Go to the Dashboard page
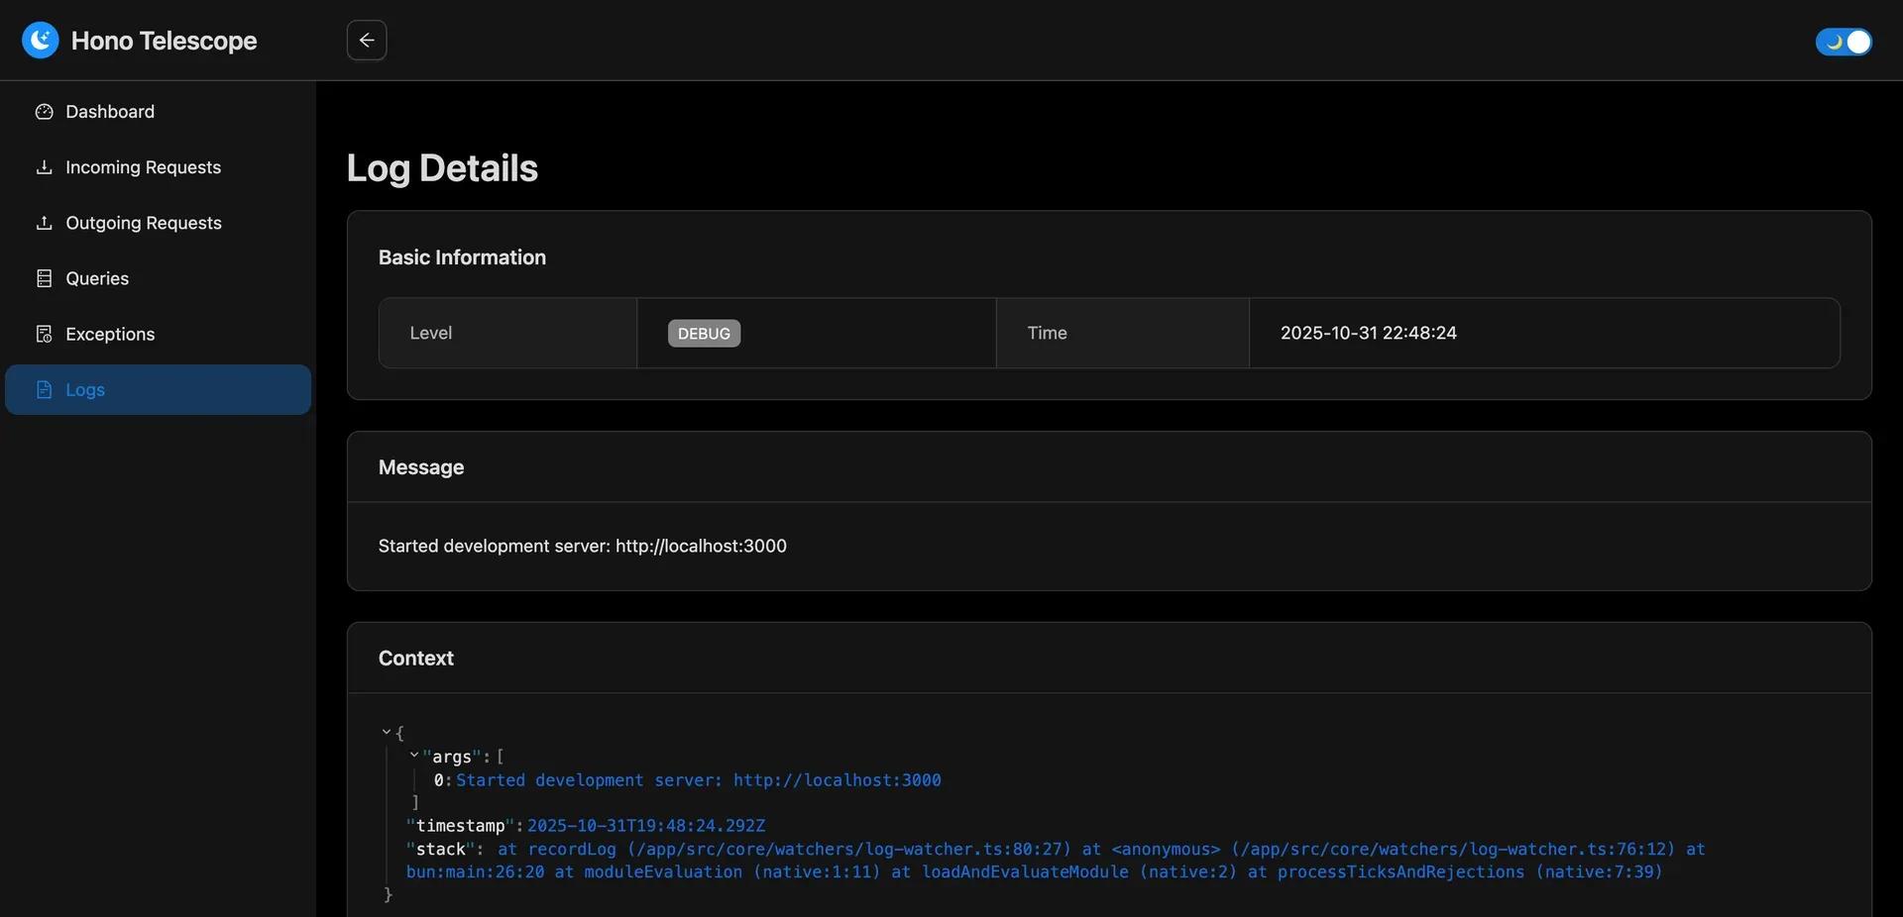1903x917 pixels. tap(109, 111)
